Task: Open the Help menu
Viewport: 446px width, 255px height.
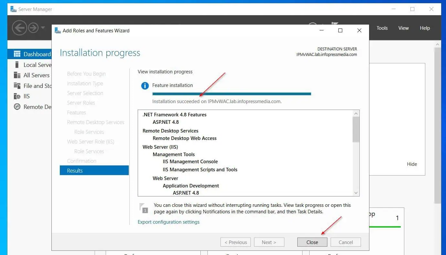Action: 425,28
